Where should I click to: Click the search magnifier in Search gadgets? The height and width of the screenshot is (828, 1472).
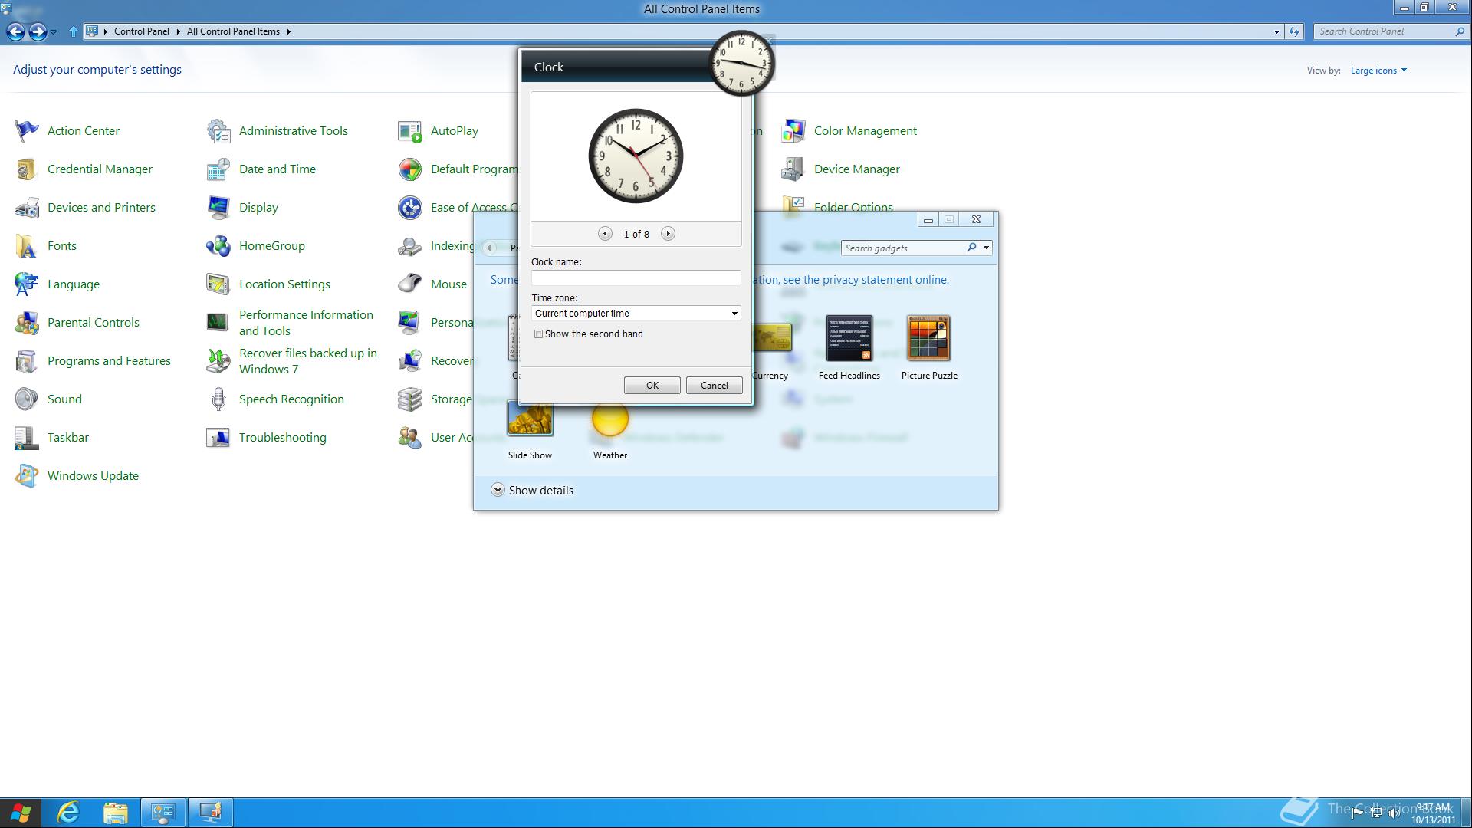click(971, 248)
